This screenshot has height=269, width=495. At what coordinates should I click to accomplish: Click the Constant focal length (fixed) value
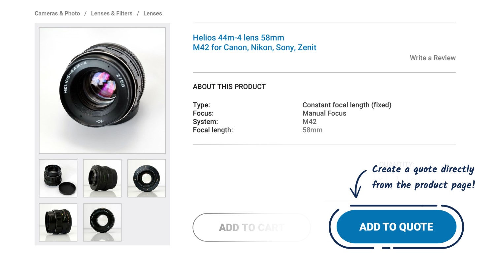[346, 105]
